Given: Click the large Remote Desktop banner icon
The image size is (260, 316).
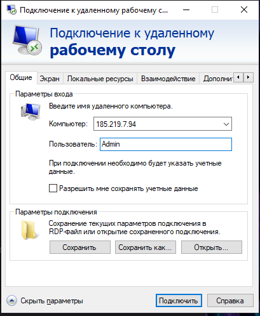Looking at the screenshot, I should point(27,40).
